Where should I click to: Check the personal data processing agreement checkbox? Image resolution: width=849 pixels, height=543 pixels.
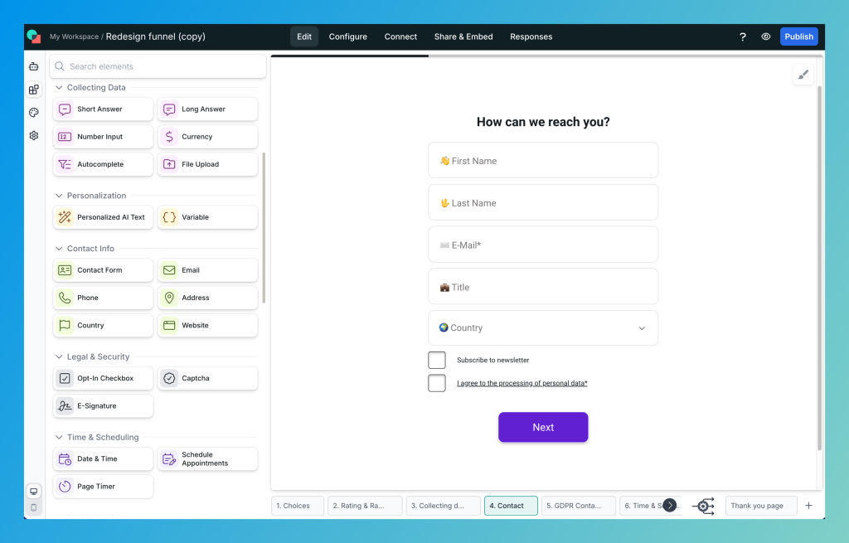tap(437, 383)
